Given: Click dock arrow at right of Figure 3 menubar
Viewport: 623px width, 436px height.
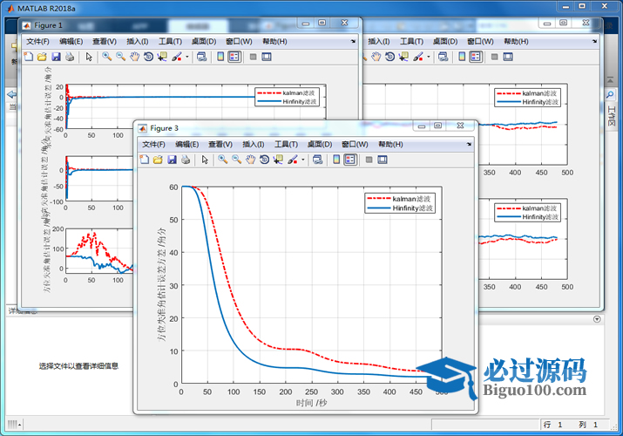Looking at the screenshot, I should (471, 144).
